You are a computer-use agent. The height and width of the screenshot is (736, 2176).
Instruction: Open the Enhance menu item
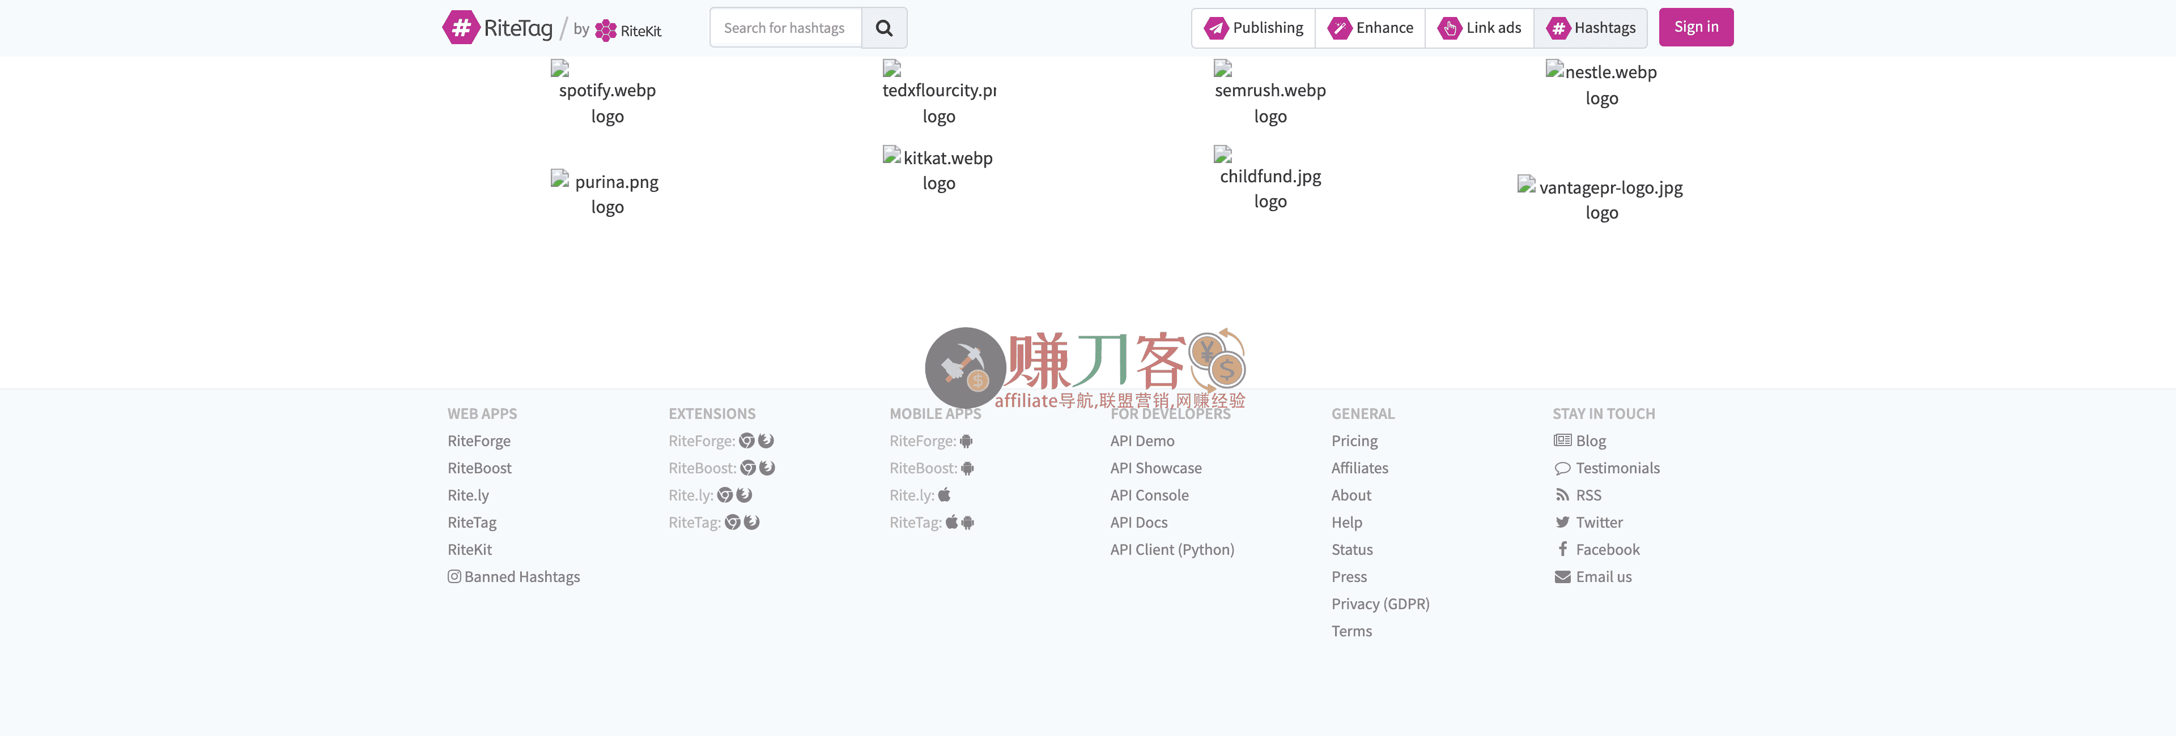1370,28
